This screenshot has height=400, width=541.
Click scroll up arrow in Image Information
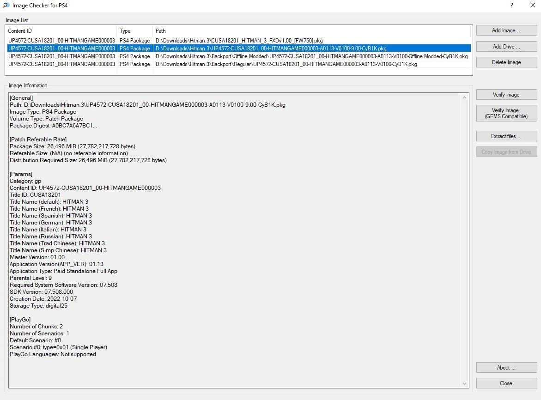465,97
